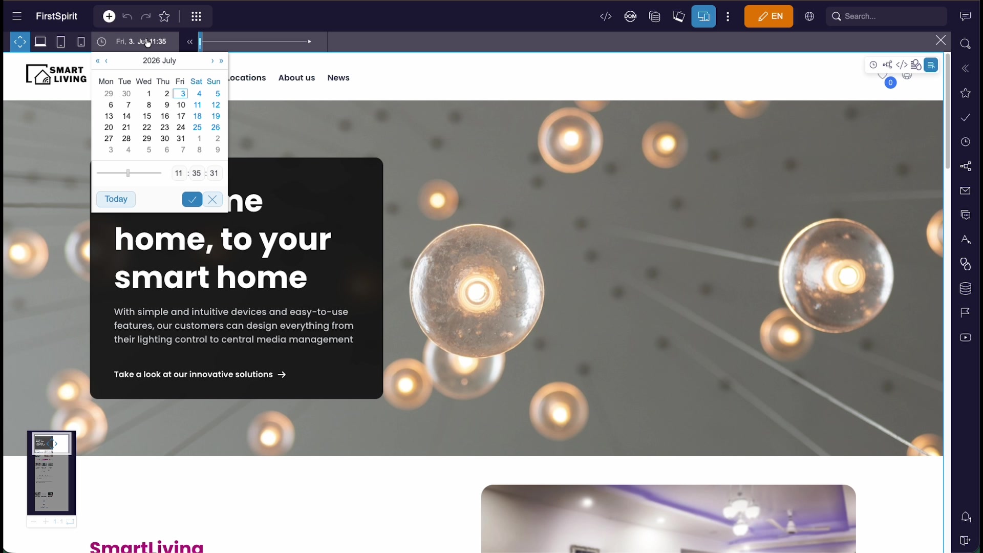Open the top toolbar database icon
This screenshot has height=553, width=983.
point(654,16)
